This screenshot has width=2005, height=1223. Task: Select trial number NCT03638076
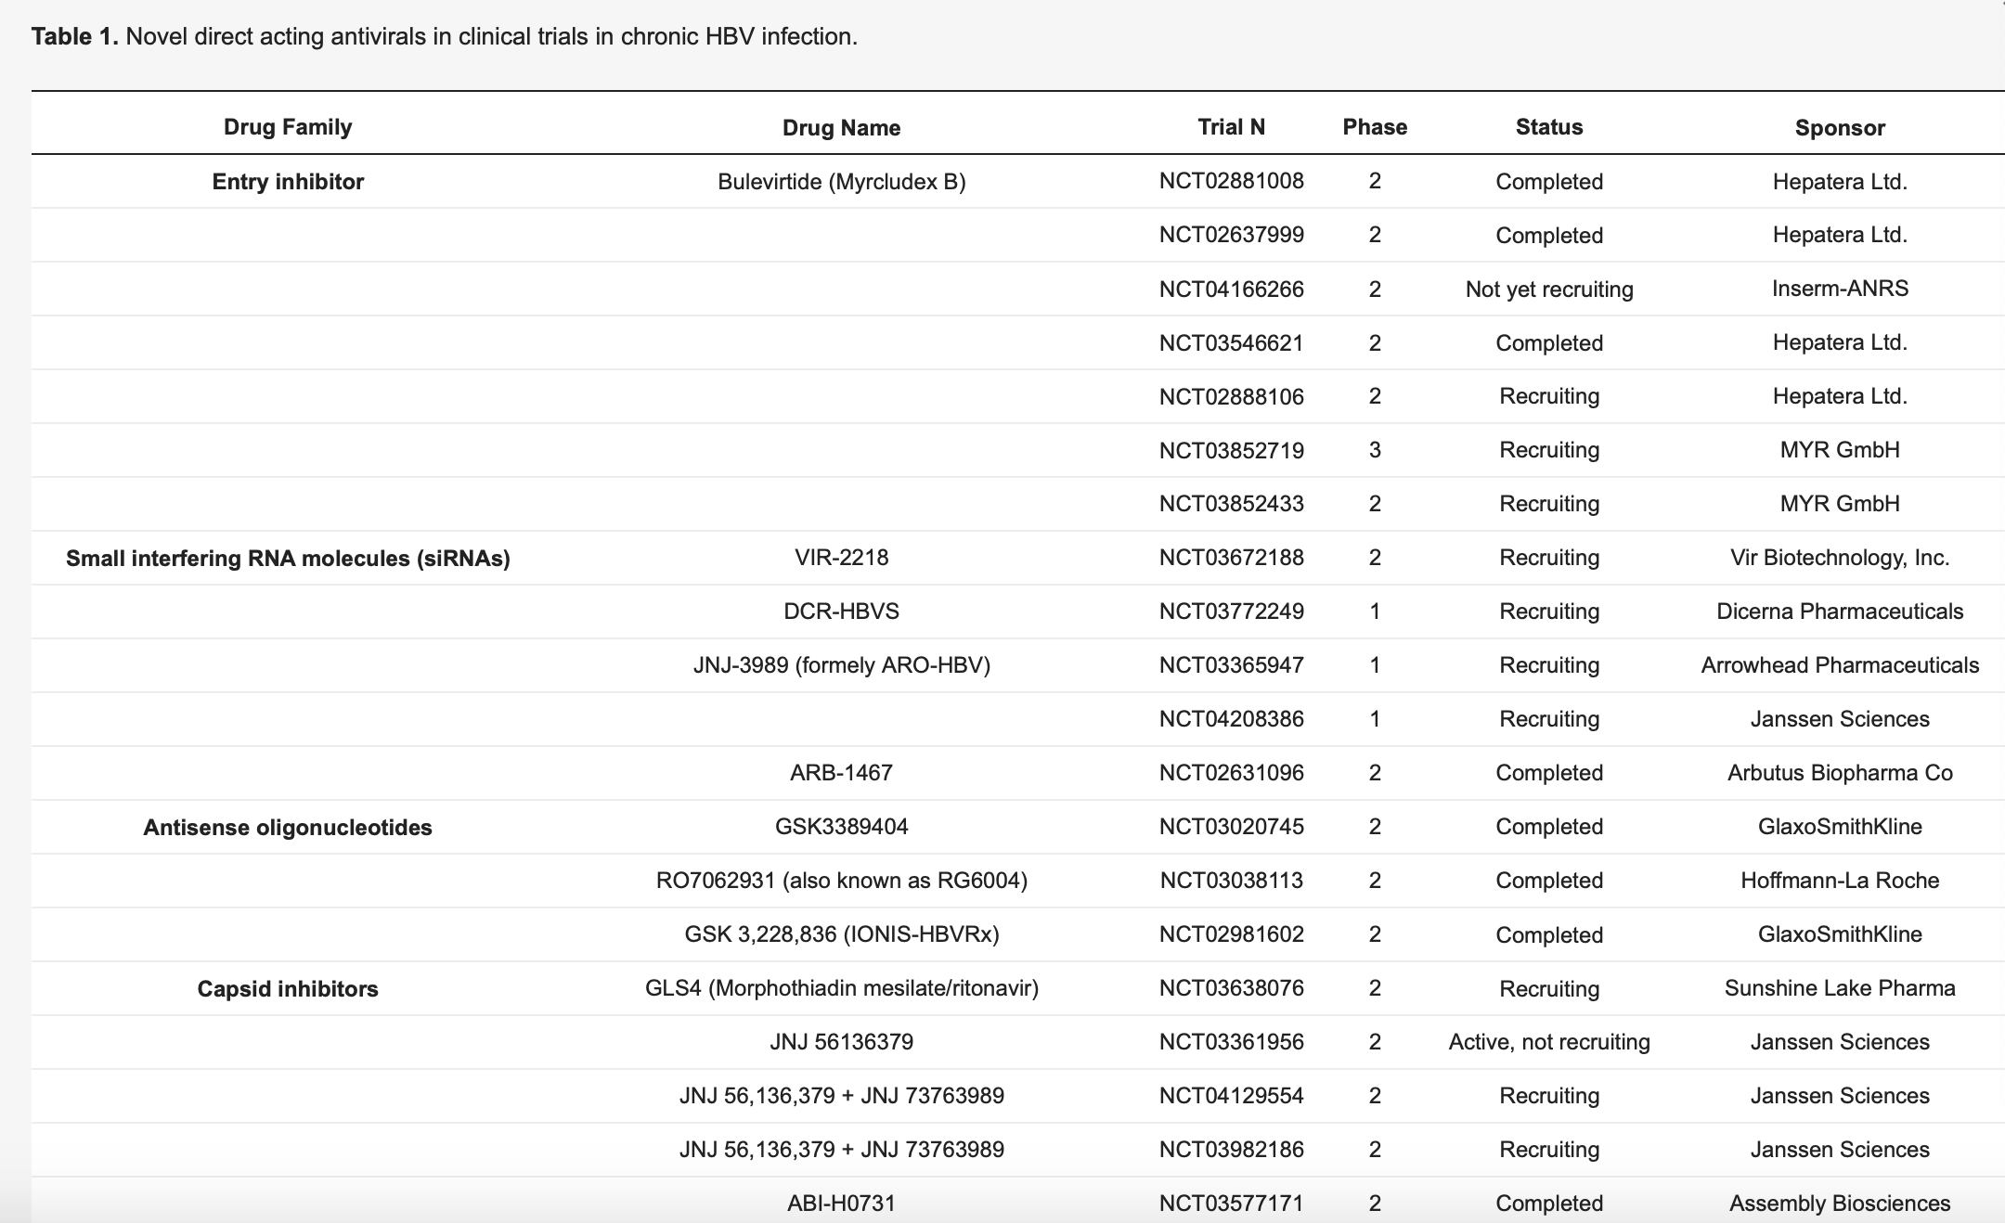[1232, 988]
